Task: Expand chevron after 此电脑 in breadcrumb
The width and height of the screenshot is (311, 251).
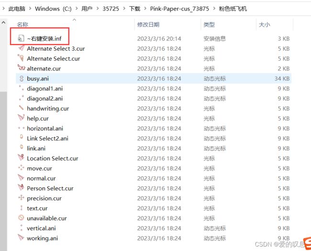Action: tap(30, 9)
